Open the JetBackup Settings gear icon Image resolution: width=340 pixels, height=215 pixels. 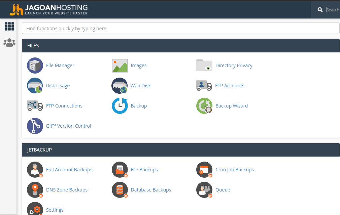(x=35, y=209)
